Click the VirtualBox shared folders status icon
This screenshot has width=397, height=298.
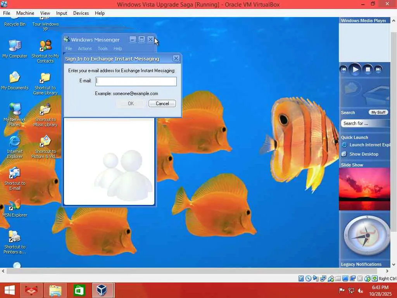[338, 279]
